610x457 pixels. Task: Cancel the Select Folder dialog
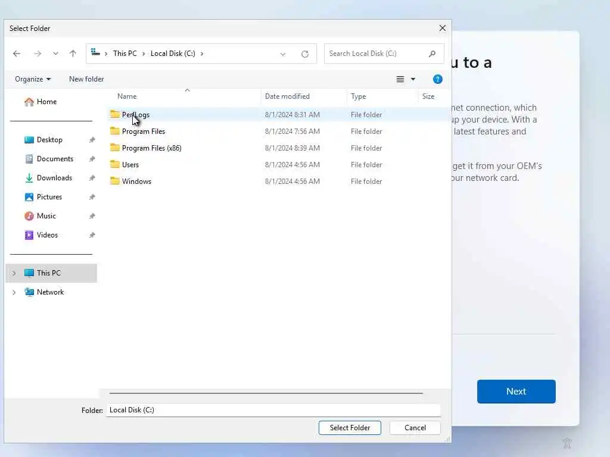tap(415, 427)
